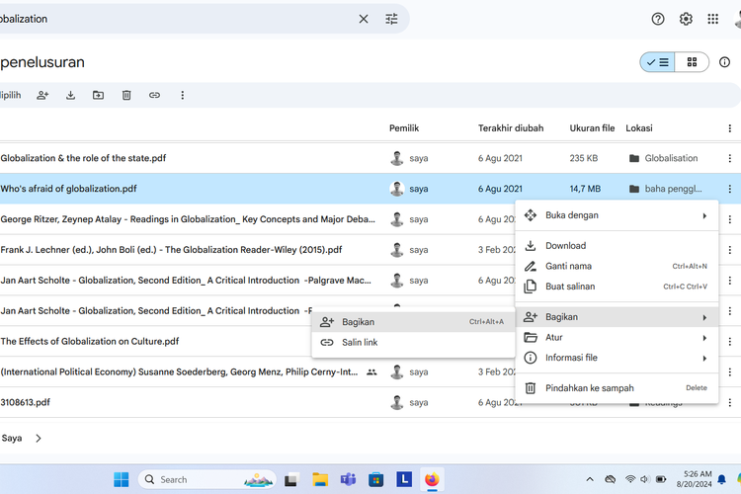The height and width of the screenshot is (494, 741).
Task: Click the copy link toolbar icon
Action: (154, 95)
